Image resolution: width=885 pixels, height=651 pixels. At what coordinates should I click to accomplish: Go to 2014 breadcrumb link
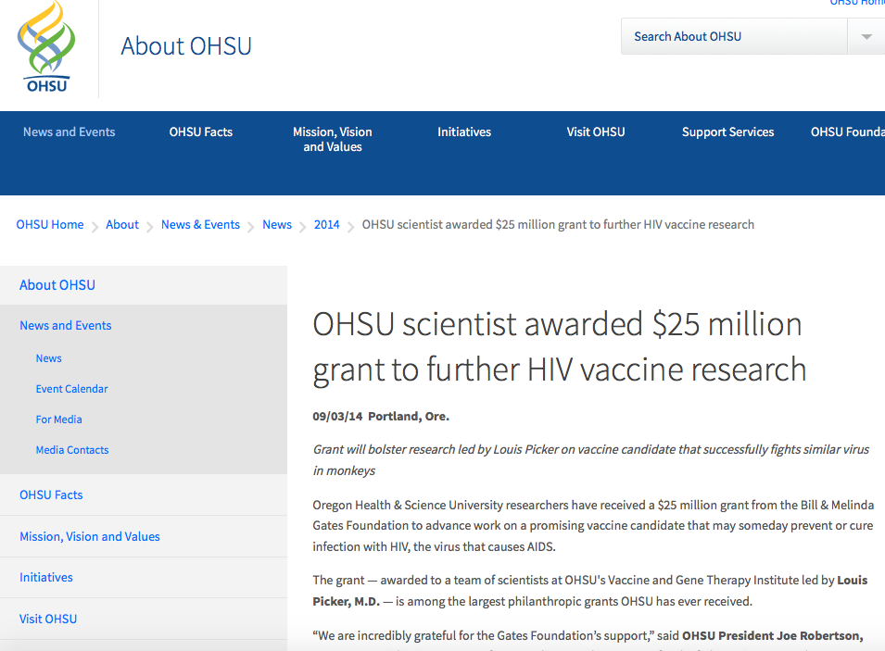pyautogui.click(x=327, y=224)
